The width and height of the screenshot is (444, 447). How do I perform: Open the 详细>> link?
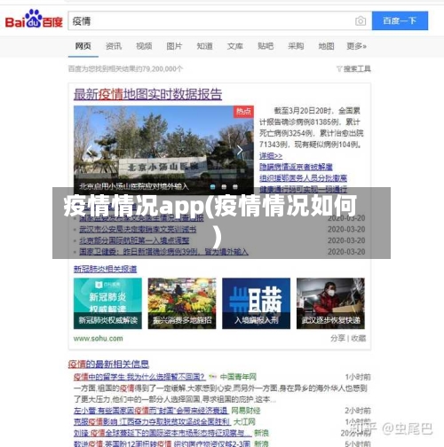pyautogui.click(x=271, y=155)
